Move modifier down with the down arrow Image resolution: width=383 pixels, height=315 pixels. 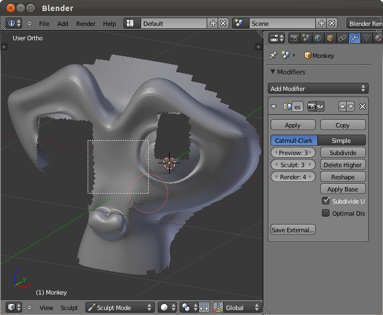pos(350,106)
